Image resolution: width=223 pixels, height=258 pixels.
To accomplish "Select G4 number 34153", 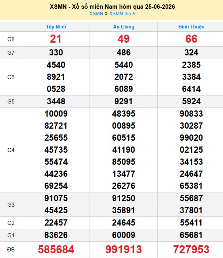I will click(191, 162).
